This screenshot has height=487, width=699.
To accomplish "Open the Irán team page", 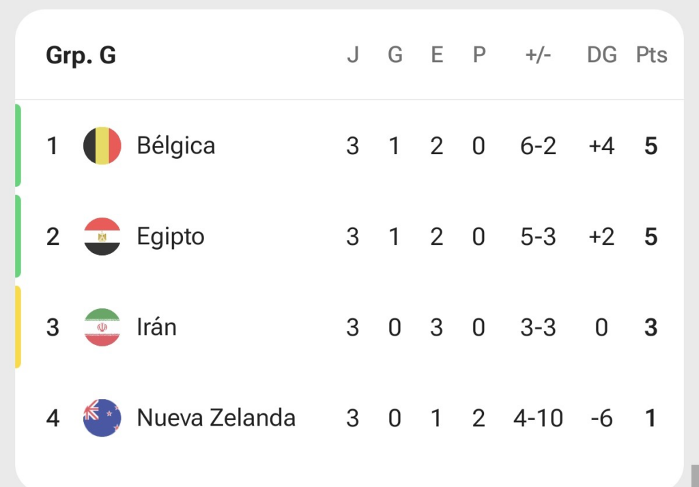I will click(156, 327).
